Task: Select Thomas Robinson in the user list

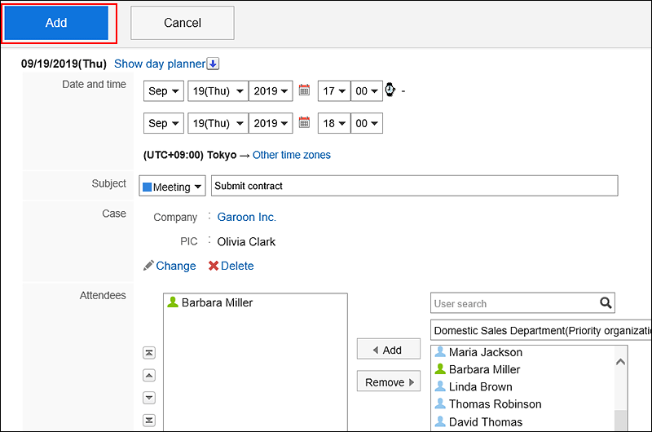Action: pyautogui.click(x=496, y=404)
